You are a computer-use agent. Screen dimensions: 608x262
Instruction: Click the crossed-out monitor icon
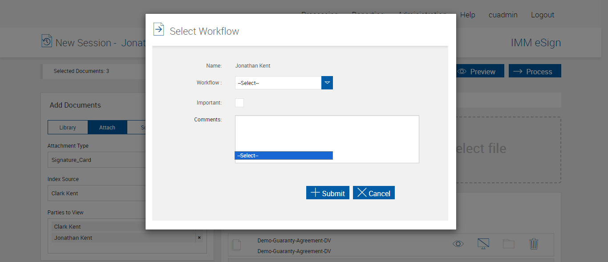(x=483, y=244)
